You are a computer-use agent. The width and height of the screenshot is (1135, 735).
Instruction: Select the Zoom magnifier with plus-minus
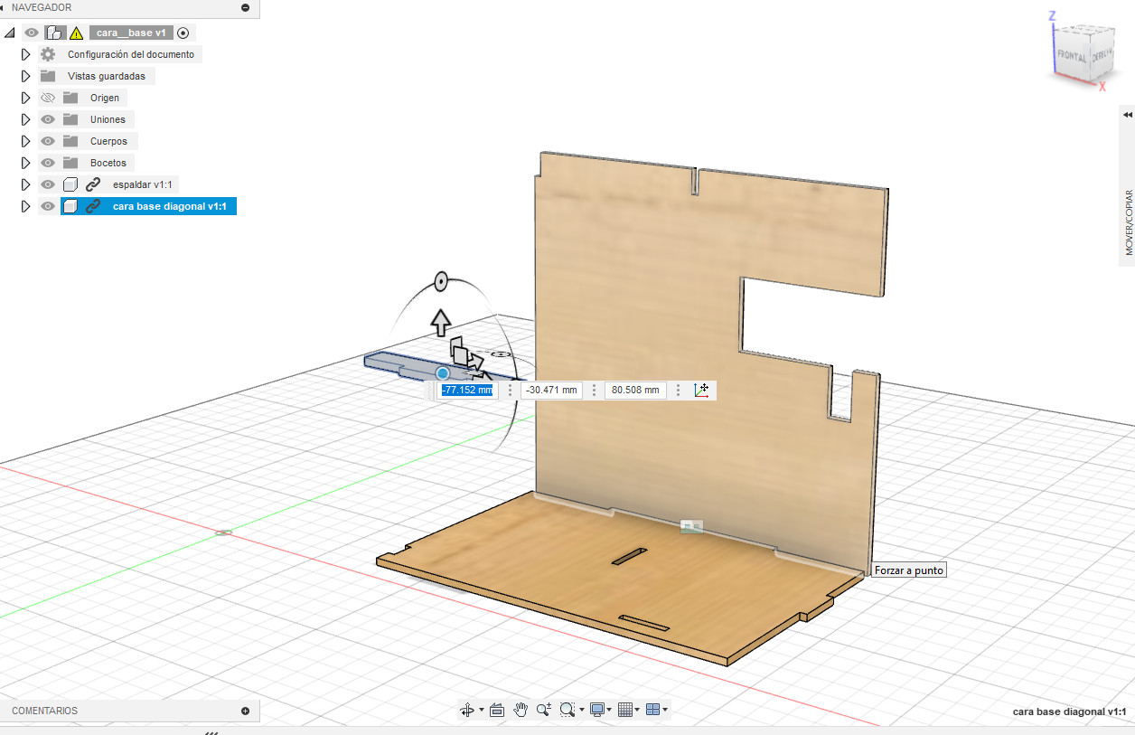(544, 711)
